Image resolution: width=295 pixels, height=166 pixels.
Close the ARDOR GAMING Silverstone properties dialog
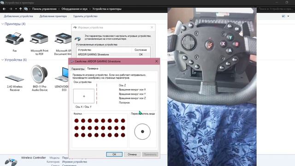(x=157, y=61)
